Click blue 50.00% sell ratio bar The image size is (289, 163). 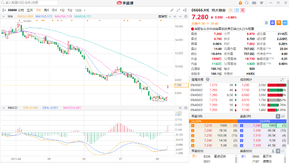click(262, 121)
